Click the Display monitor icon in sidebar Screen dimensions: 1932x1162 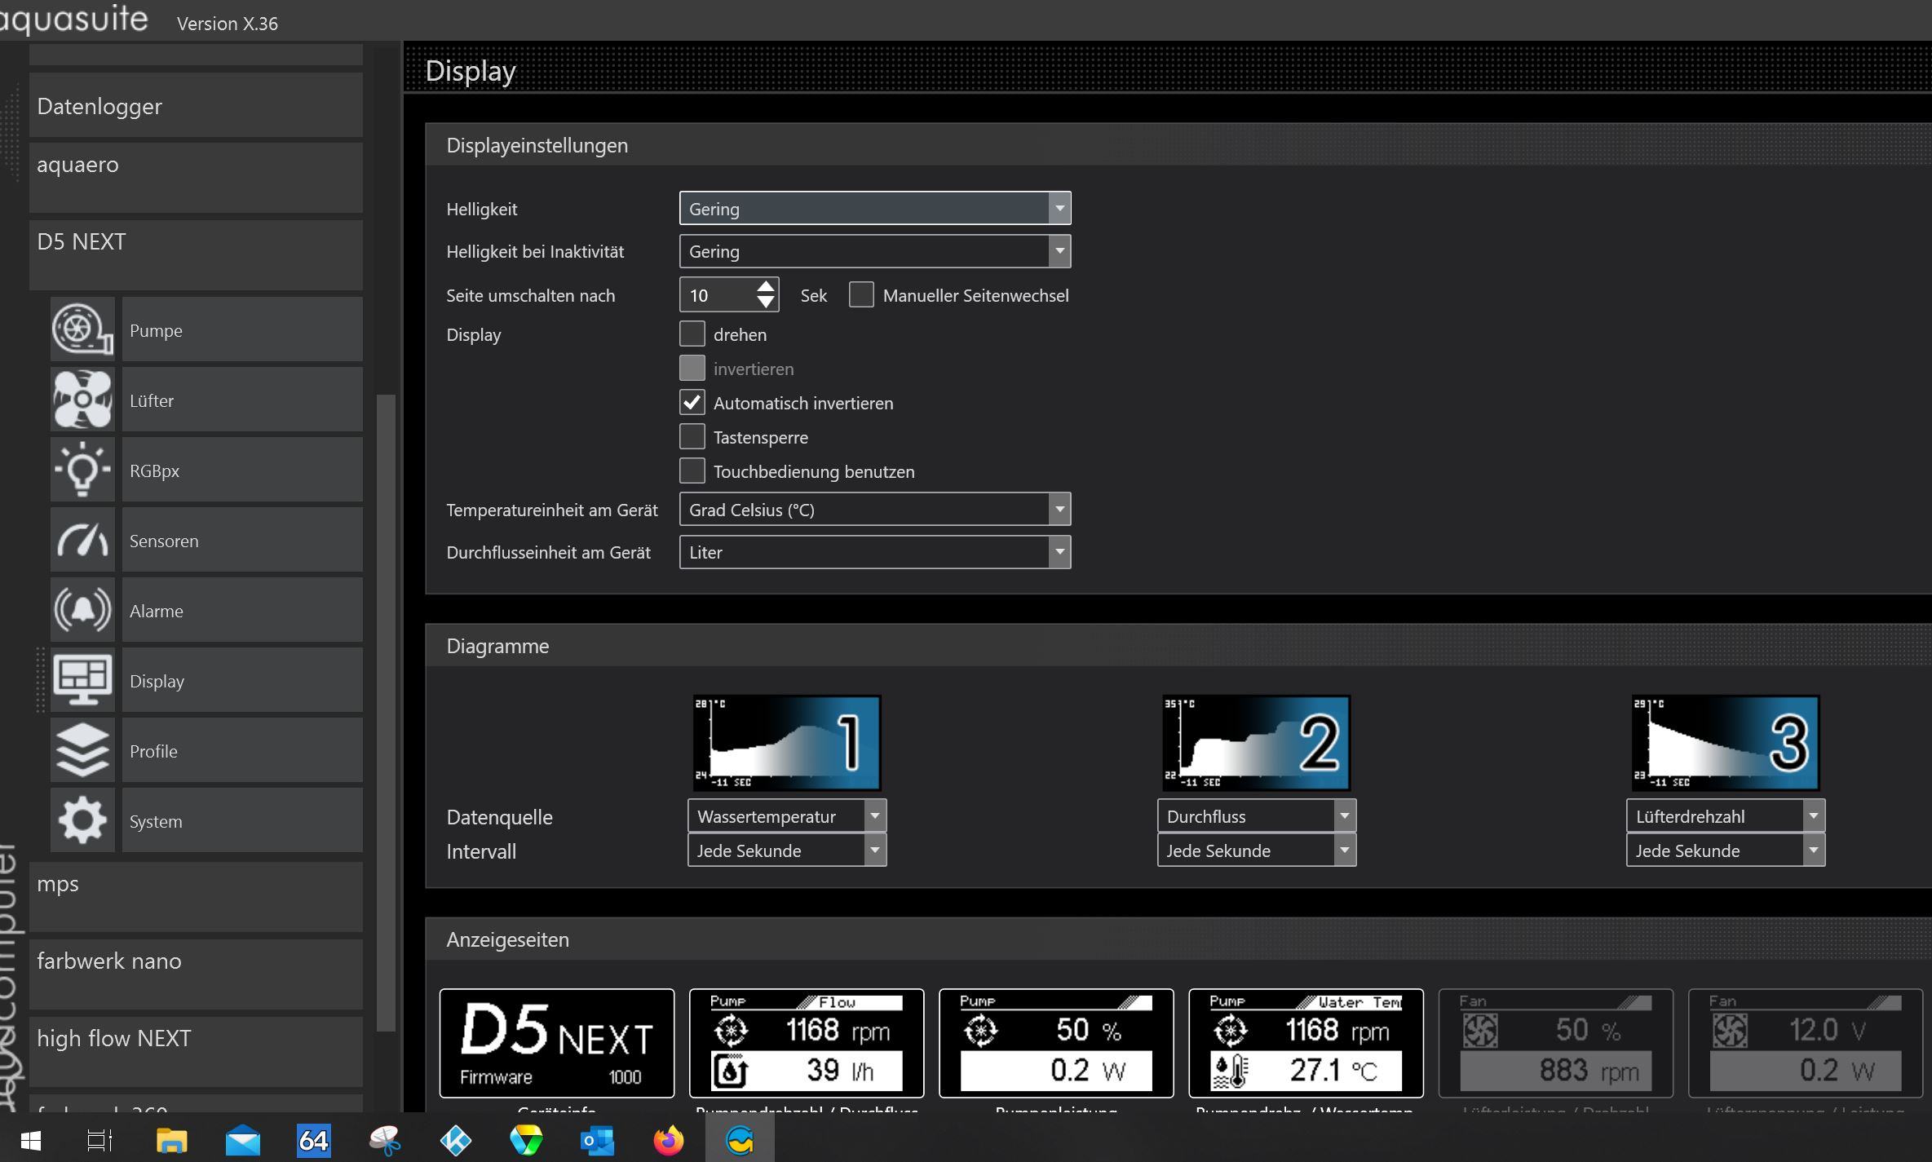pos(82,680)
